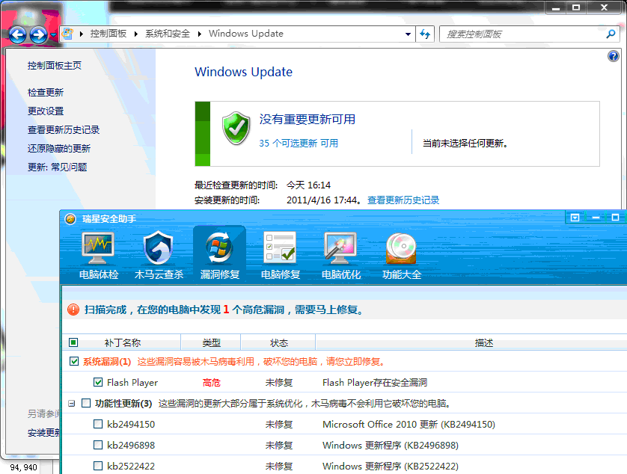Expand the arrow after 控制面板 breadcrumb
This screenshot has width=627, height=474.
click(136, 34)
